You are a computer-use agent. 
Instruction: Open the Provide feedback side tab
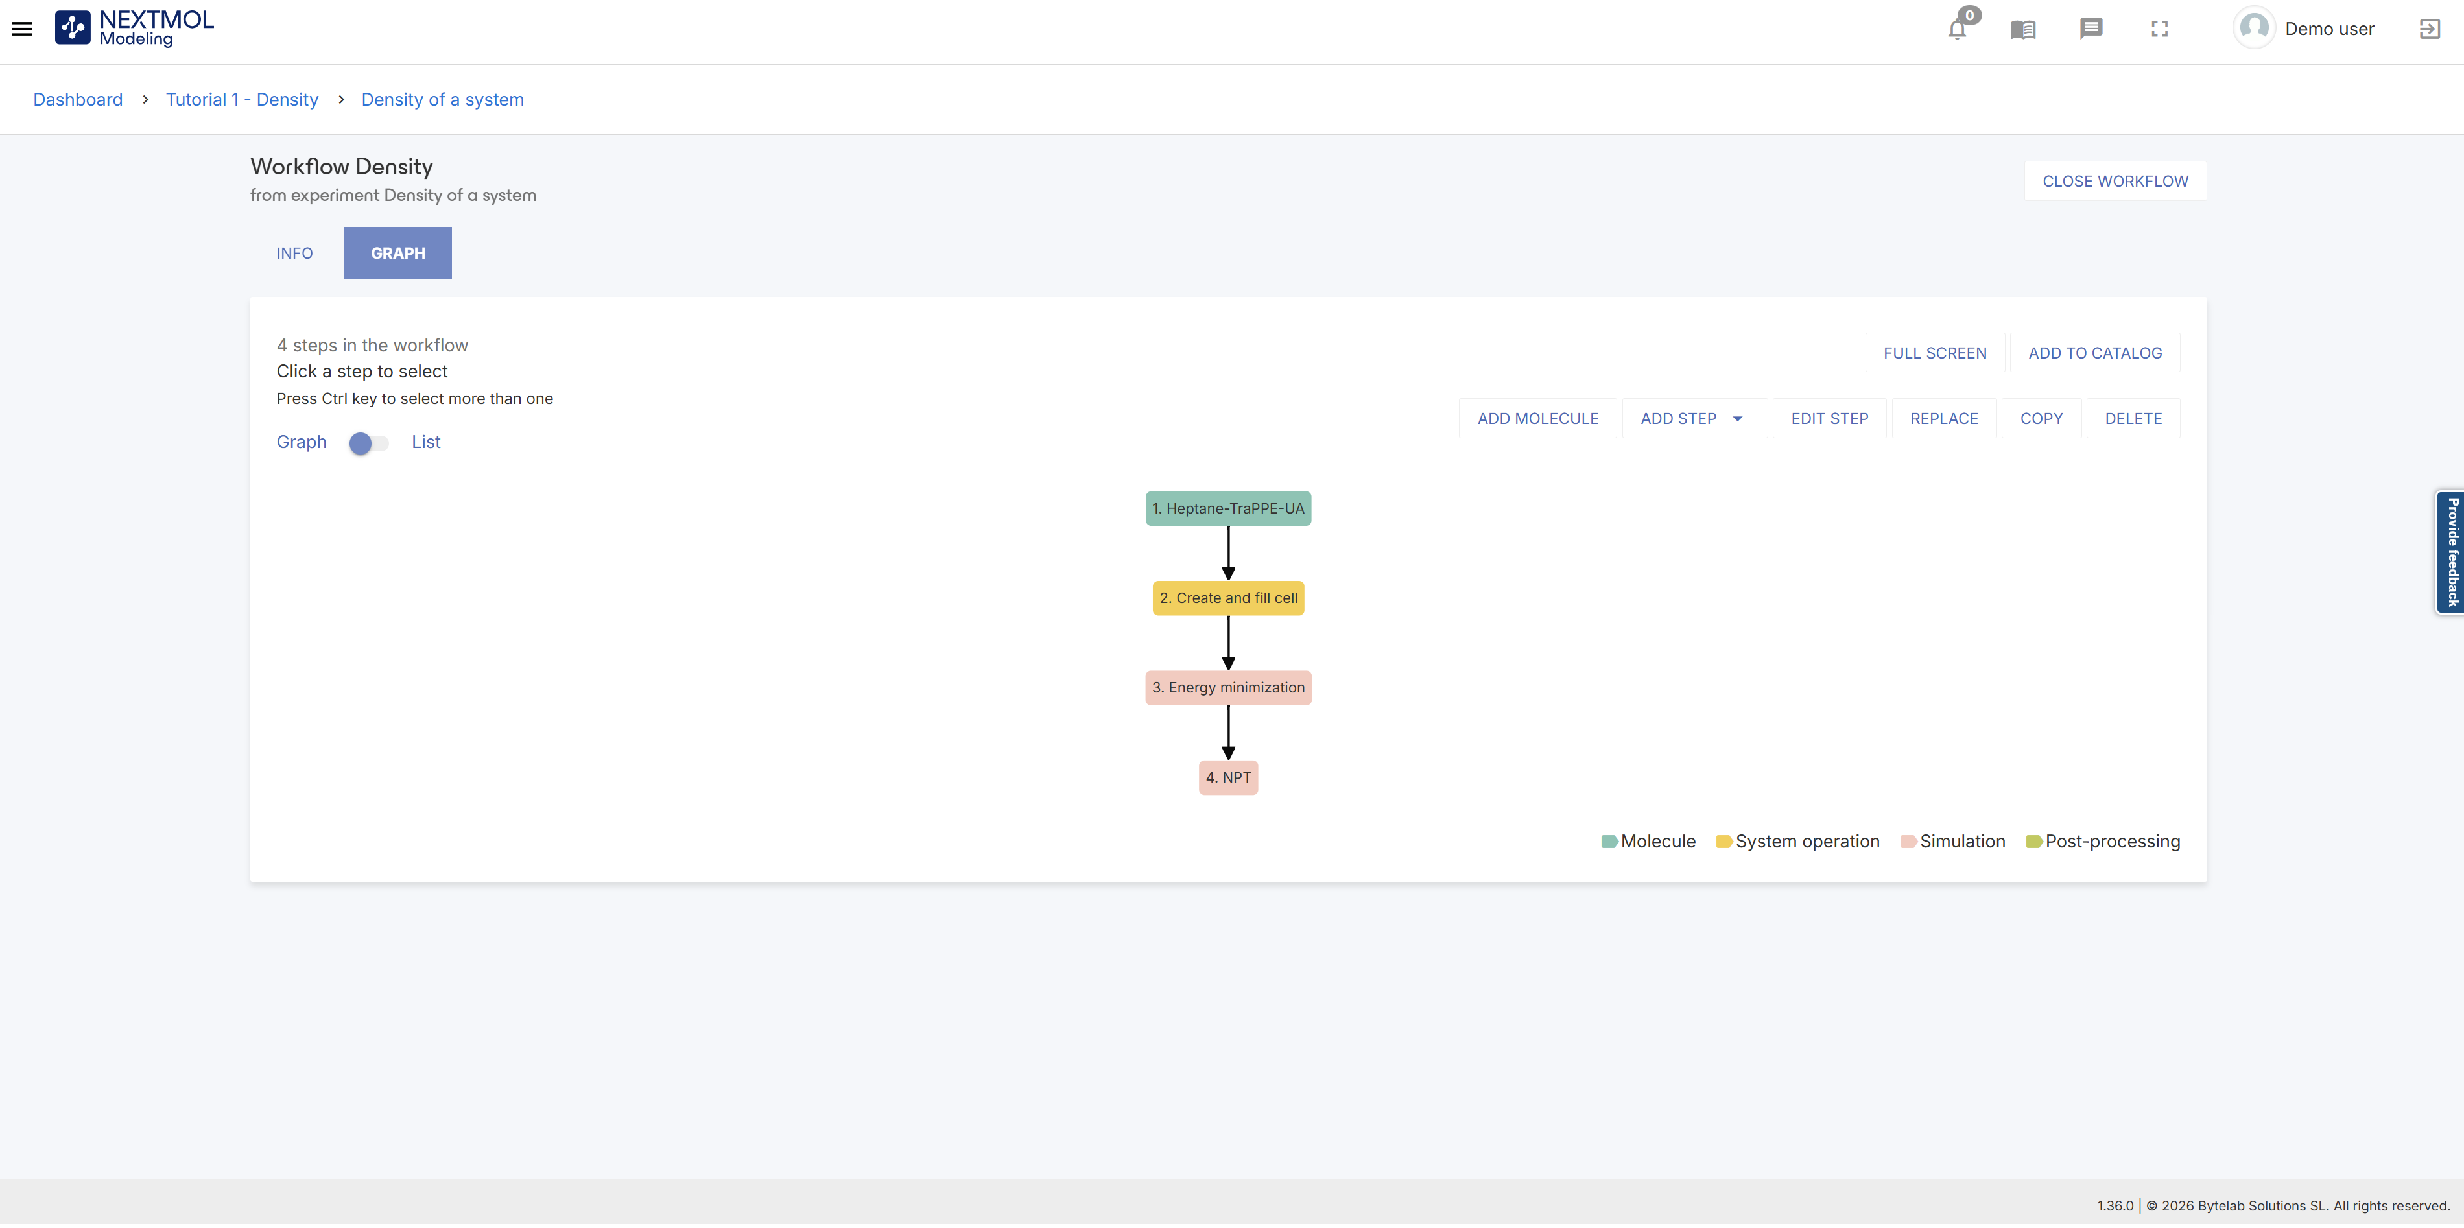click(2452, 553)
